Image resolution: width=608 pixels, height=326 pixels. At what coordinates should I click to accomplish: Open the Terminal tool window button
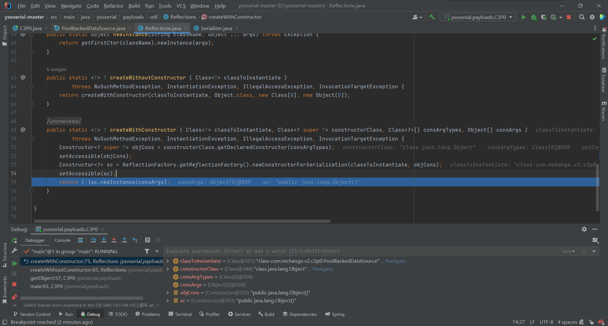(x=180, y=314)
